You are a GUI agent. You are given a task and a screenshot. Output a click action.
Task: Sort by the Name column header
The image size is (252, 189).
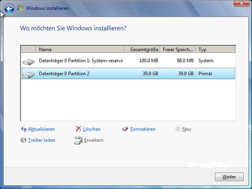coord(80,49)
